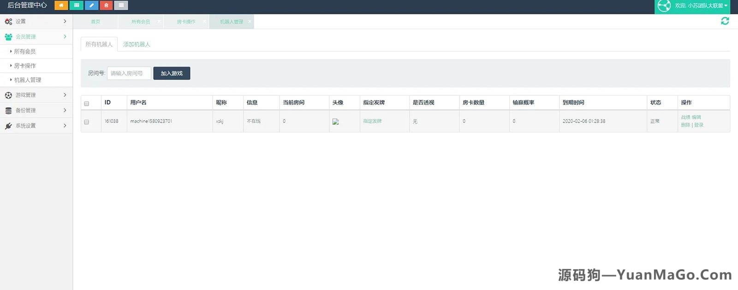Close the 机器人管理 tab
The height and width of the screenshot is (290, 738).
coord(250,21)
